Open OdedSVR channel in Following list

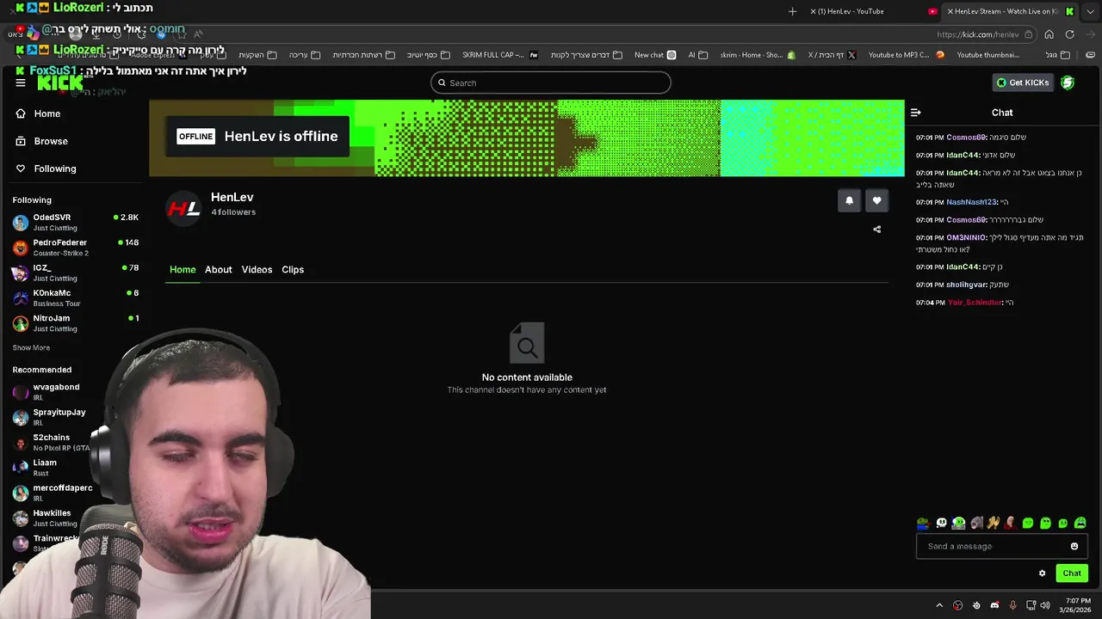tap(76, 223)
